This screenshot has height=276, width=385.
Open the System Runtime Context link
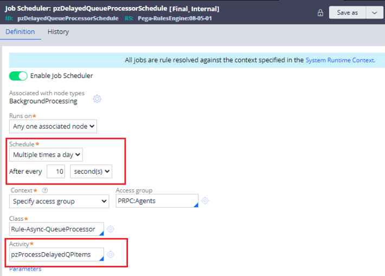[340, 60]
